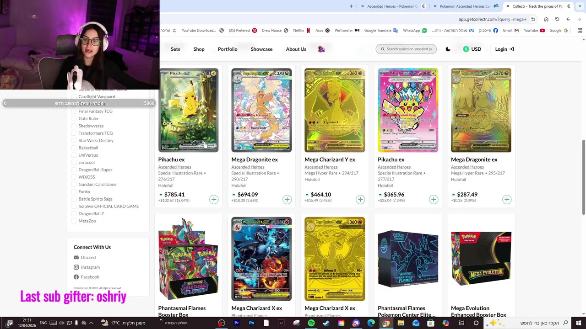Image resolution: width=586 pixels, height=329 pixels.
Task: Close the Collectr tab
Action: (x=508, y=6)
